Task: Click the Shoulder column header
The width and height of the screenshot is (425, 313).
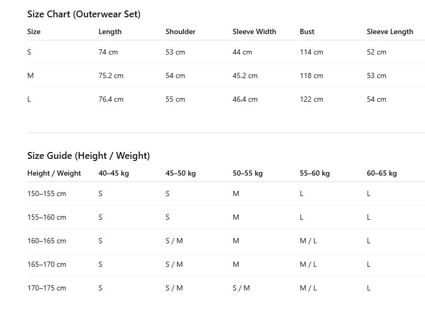Action: point(180,32)
